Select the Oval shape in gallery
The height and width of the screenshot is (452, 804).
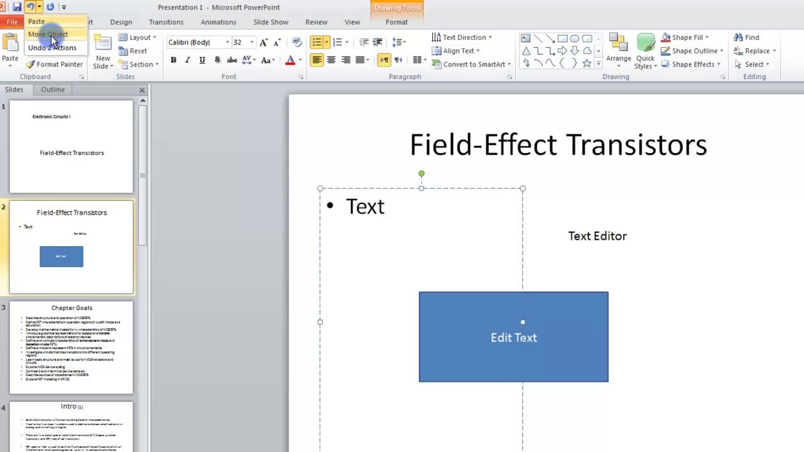[574, 38]
